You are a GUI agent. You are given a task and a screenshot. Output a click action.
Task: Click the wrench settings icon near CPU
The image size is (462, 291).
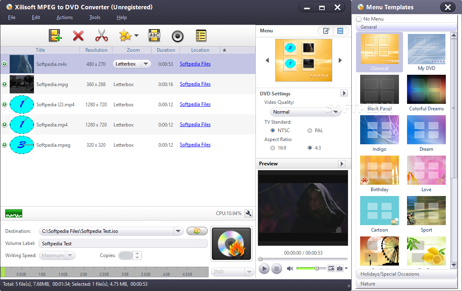tap(249, 213)
